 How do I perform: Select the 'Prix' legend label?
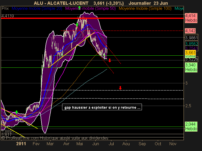click(x=5, y=9)
